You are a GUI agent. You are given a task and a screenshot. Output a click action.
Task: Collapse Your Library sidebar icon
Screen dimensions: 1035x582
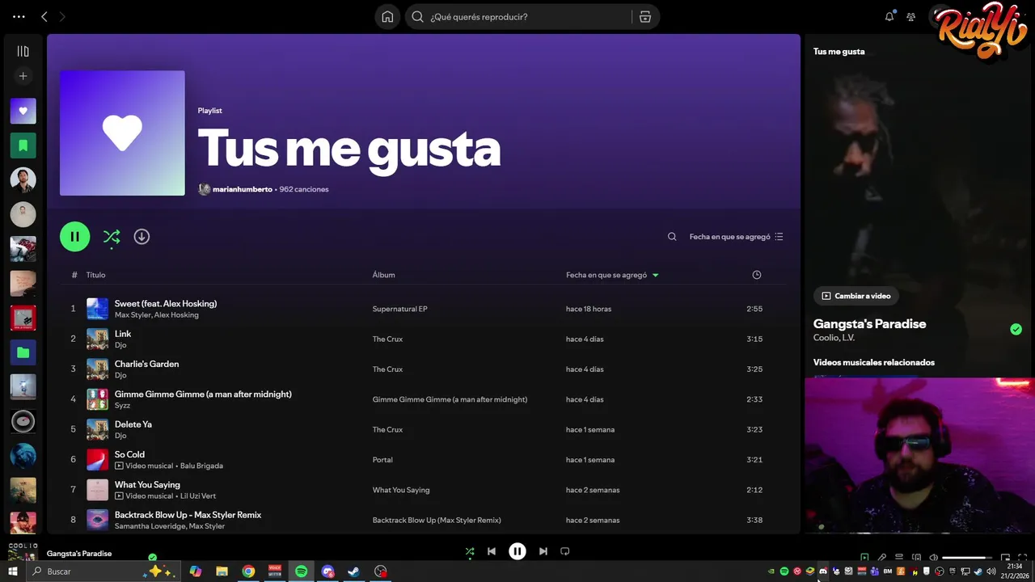(23, 51)
